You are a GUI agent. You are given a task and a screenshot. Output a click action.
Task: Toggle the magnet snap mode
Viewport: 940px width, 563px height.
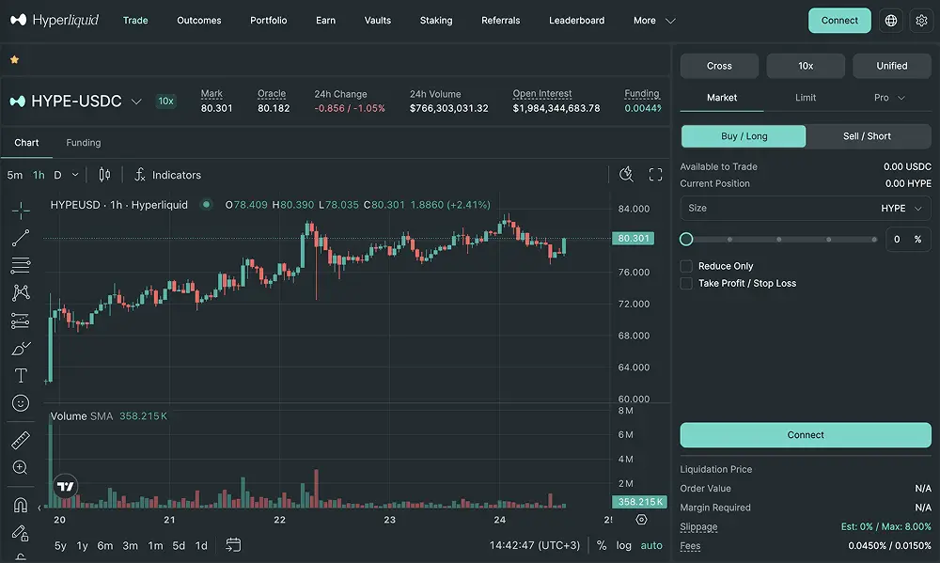21,505
